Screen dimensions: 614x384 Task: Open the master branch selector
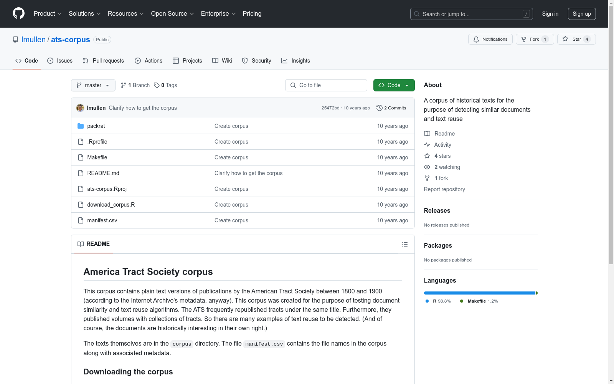click(x=93, y=85)
